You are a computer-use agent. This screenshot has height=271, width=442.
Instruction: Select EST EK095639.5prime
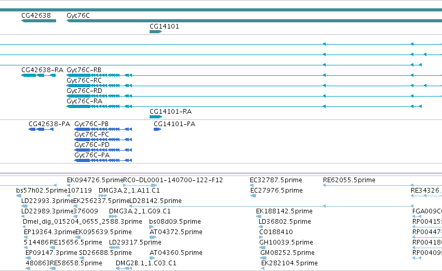(104, 232)
